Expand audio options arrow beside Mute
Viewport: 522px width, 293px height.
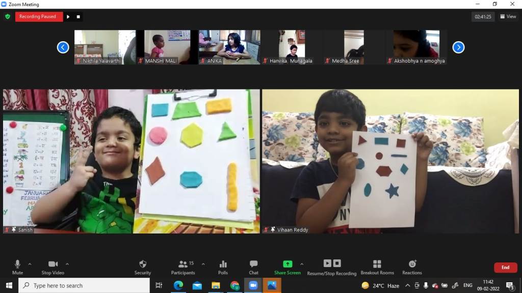(30, 264)
